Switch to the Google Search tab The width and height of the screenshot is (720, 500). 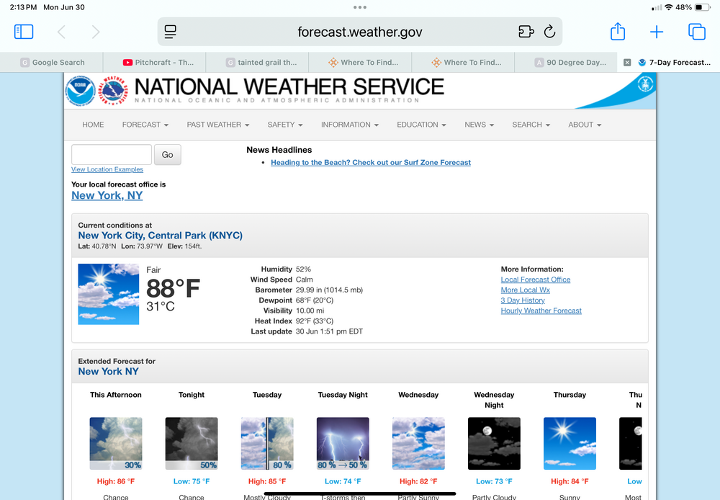(52, 63)
